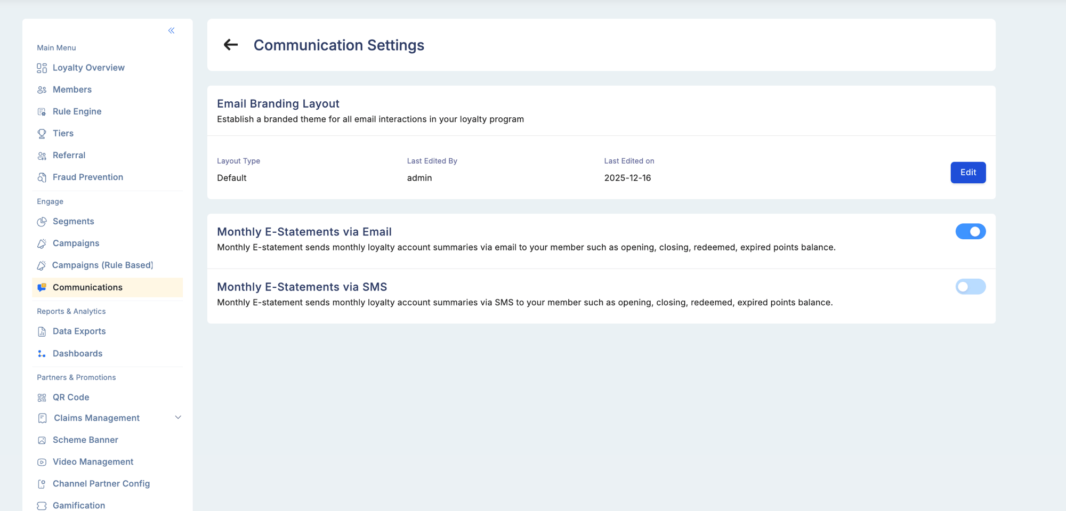
Task: Click the Campaigns (Rule Based) icon
Action: coord(41,265)
